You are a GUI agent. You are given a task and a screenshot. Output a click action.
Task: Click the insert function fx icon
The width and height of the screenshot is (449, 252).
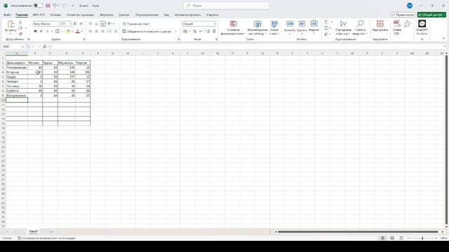tap(45, 46)
